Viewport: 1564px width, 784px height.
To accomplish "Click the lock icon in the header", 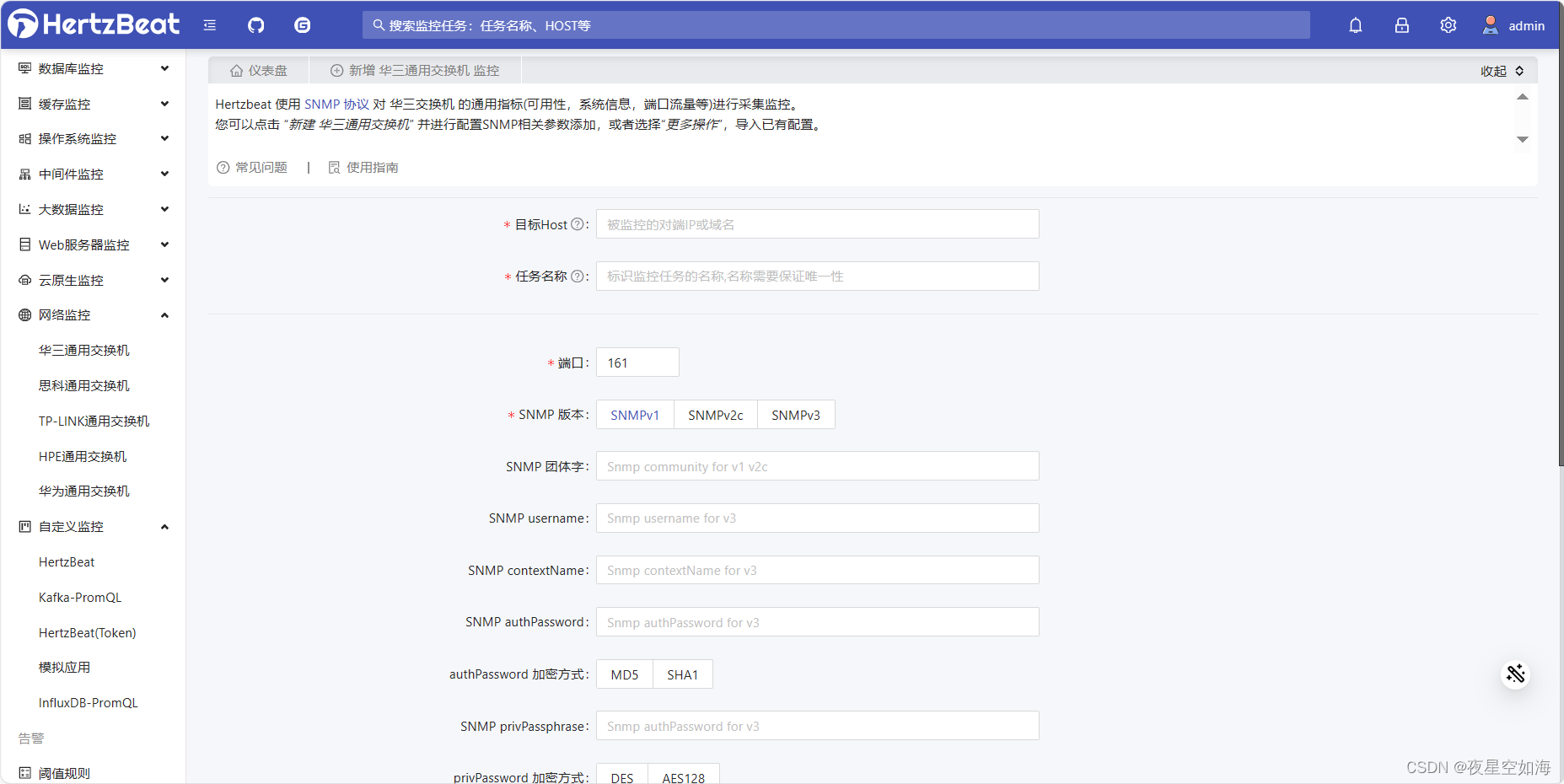I will pyautogui.click(x=1401, y=24).
